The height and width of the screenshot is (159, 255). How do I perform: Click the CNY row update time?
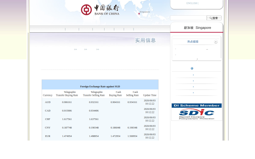coord(150,128)
